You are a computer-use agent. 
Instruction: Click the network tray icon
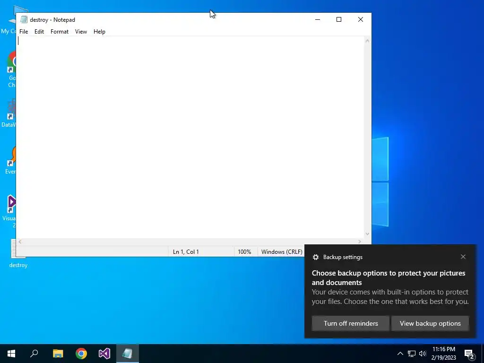[412, 354]
